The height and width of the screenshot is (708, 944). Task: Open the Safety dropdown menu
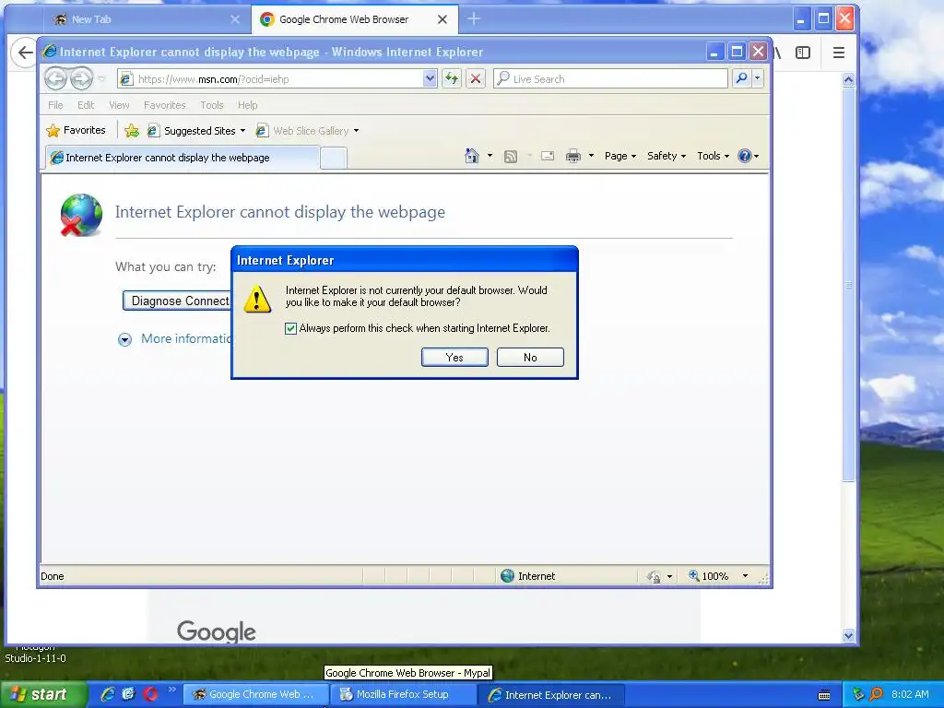pyautogui.click(x=666, y=156)
